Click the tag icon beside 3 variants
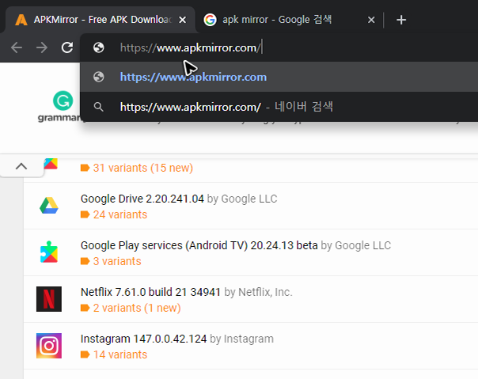 click(x=85, y=261)
